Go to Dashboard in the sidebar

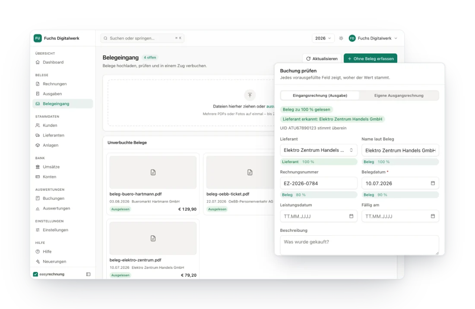63,62
